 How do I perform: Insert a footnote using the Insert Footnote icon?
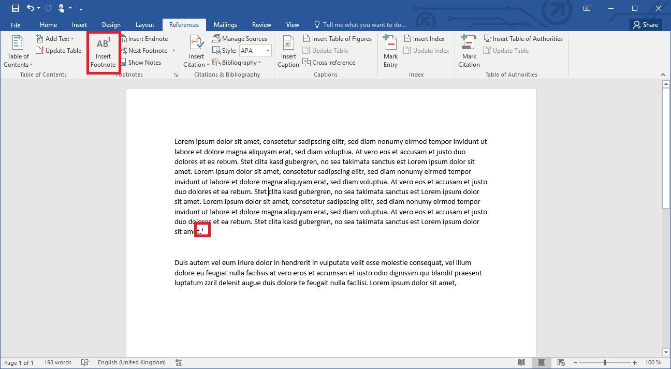[103, 50]
